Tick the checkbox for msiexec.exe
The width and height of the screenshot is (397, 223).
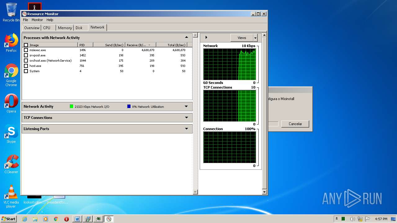pyautogui.click(x=26, y=50)
